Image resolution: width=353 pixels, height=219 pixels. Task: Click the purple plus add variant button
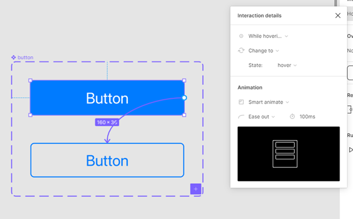(x=196, y=189)
